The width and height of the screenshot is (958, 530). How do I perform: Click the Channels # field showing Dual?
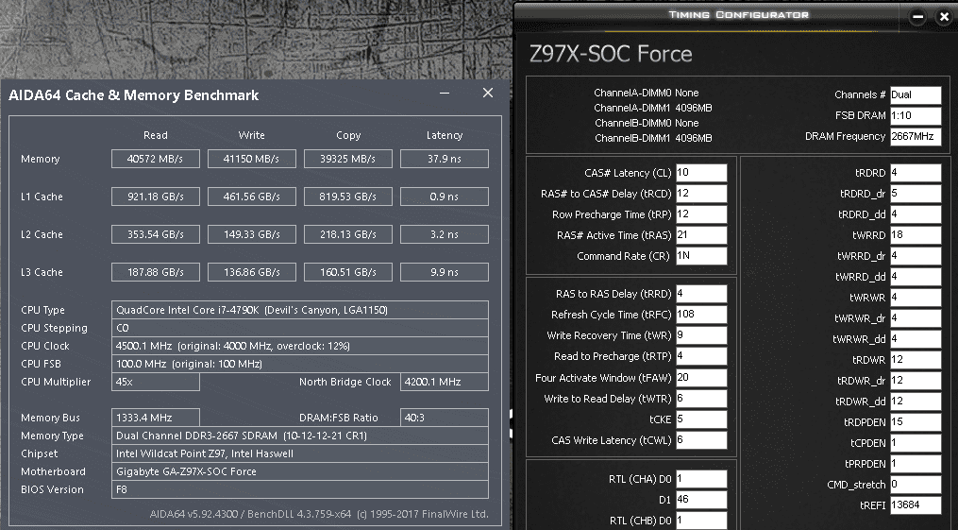(916, 94)
